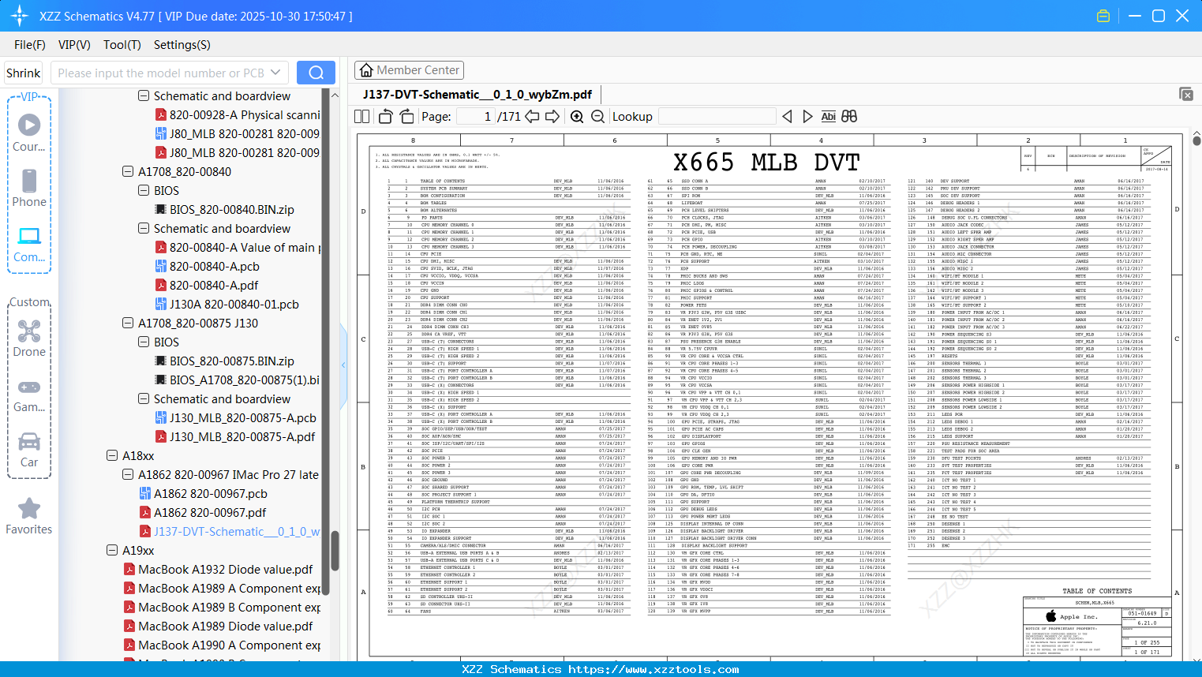This screenshot has height=677, width=1202.
Task: Open MacBook A1932 Diode value.pdf
Action: tap(218, 570)
